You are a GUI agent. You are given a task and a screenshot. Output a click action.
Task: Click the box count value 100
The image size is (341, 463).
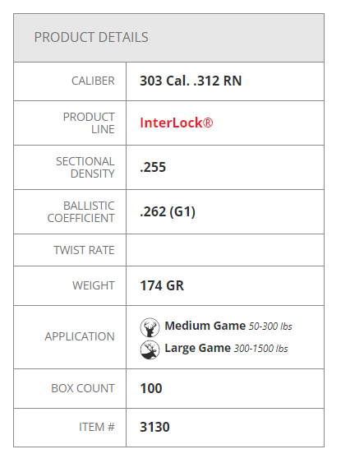(x=151, y=389)
